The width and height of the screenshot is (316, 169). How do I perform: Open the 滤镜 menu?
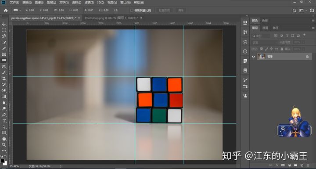point(89,3)
